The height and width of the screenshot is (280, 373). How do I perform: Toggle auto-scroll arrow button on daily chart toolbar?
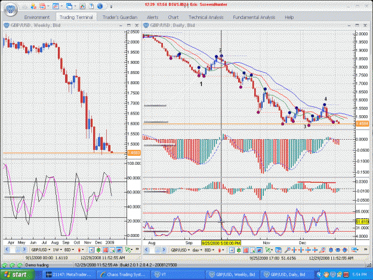232,250
